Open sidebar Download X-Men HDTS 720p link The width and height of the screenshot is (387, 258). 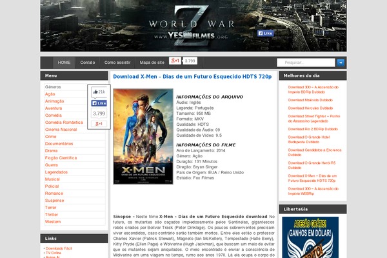click(312, 178)
